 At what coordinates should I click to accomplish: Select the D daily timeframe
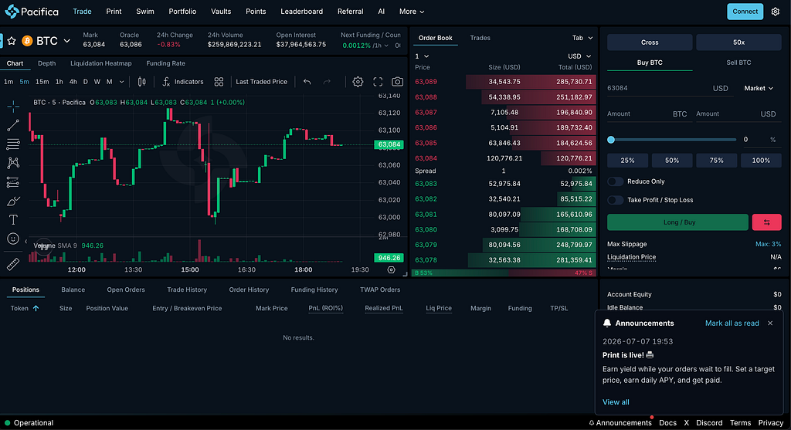click(85, 82)
